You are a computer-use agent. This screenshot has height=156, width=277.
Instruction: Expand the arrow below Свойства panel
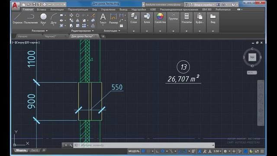point(160,31)
